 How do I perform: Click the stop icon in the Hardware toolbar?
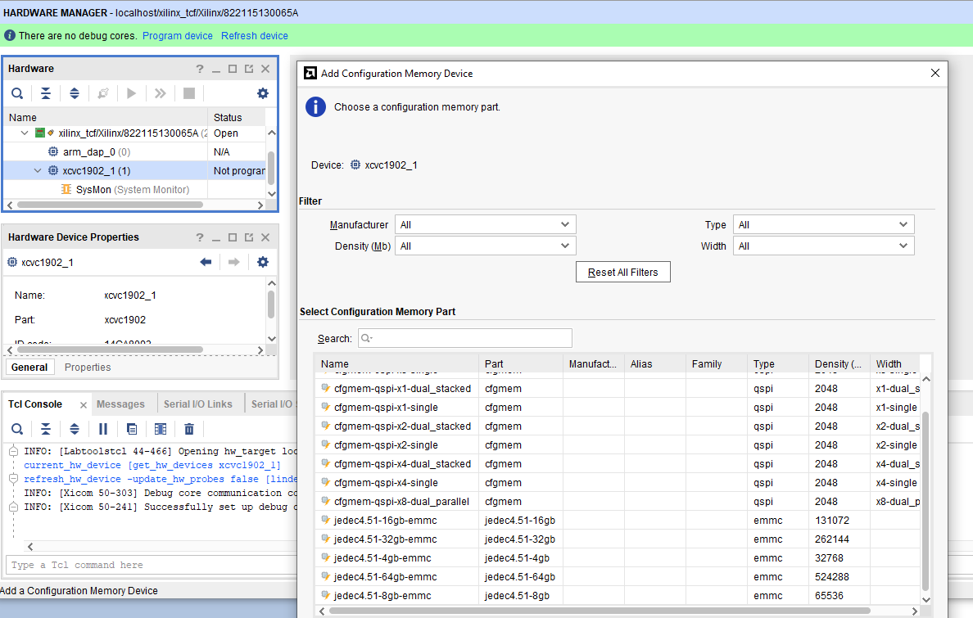coord(189,92)
